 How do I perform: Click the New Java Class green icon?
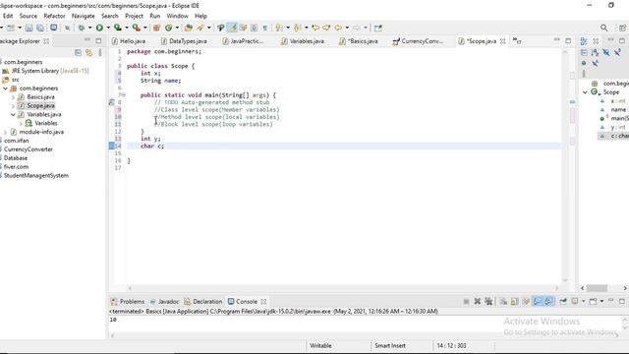(168, 28)
